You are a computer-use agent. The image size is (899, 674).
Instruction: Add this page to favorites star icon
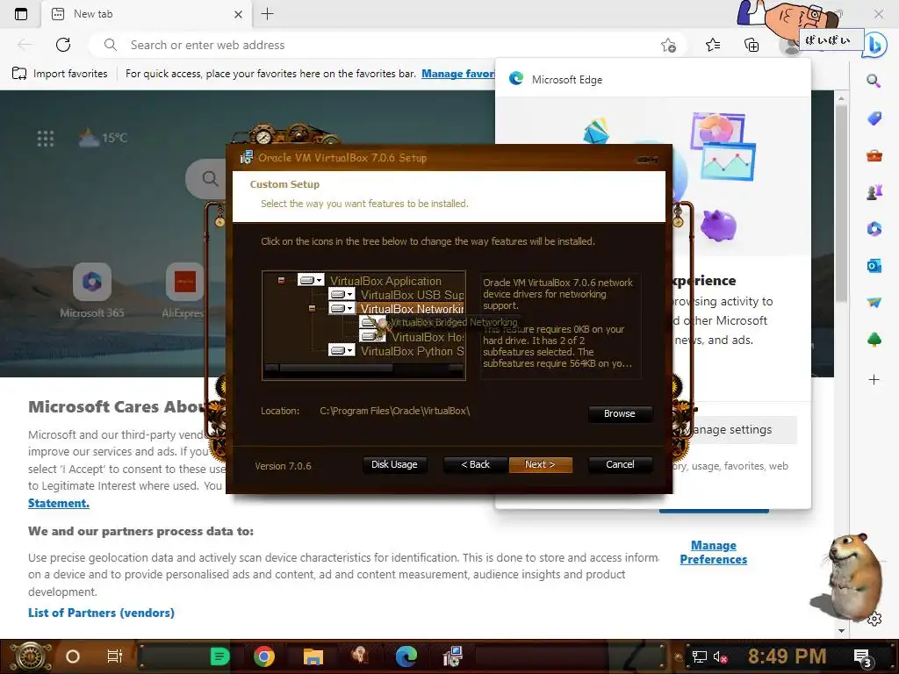pos(668,45)
